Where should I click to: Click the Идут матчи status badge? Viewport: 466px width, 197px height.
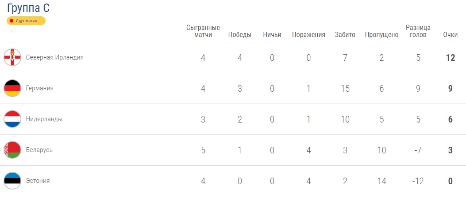(26, 21)
